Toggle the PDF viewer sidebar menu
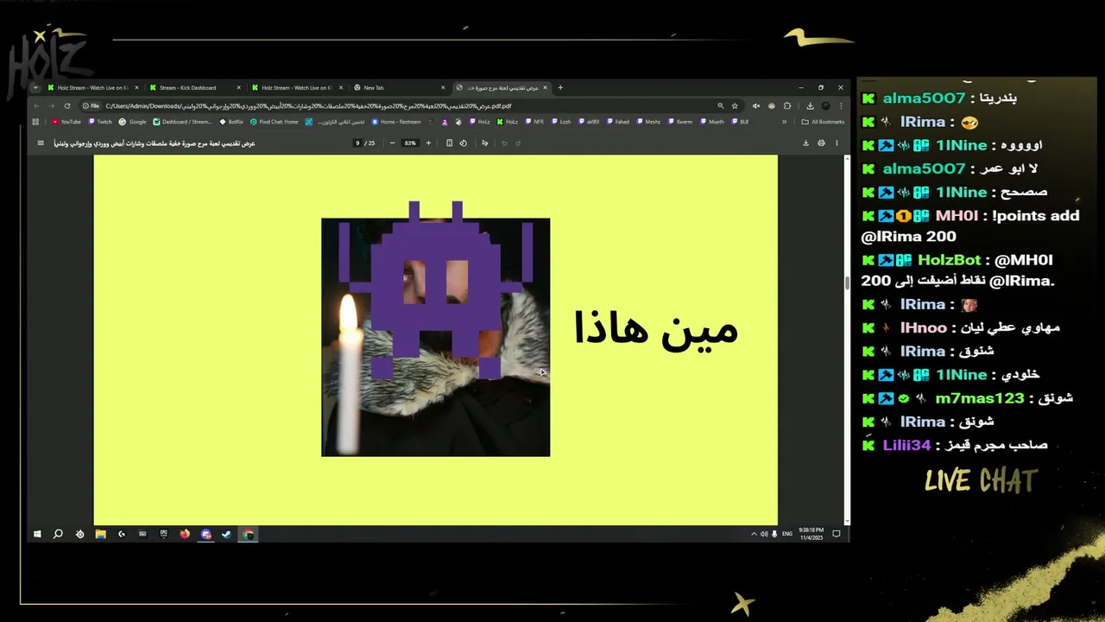 40,143
